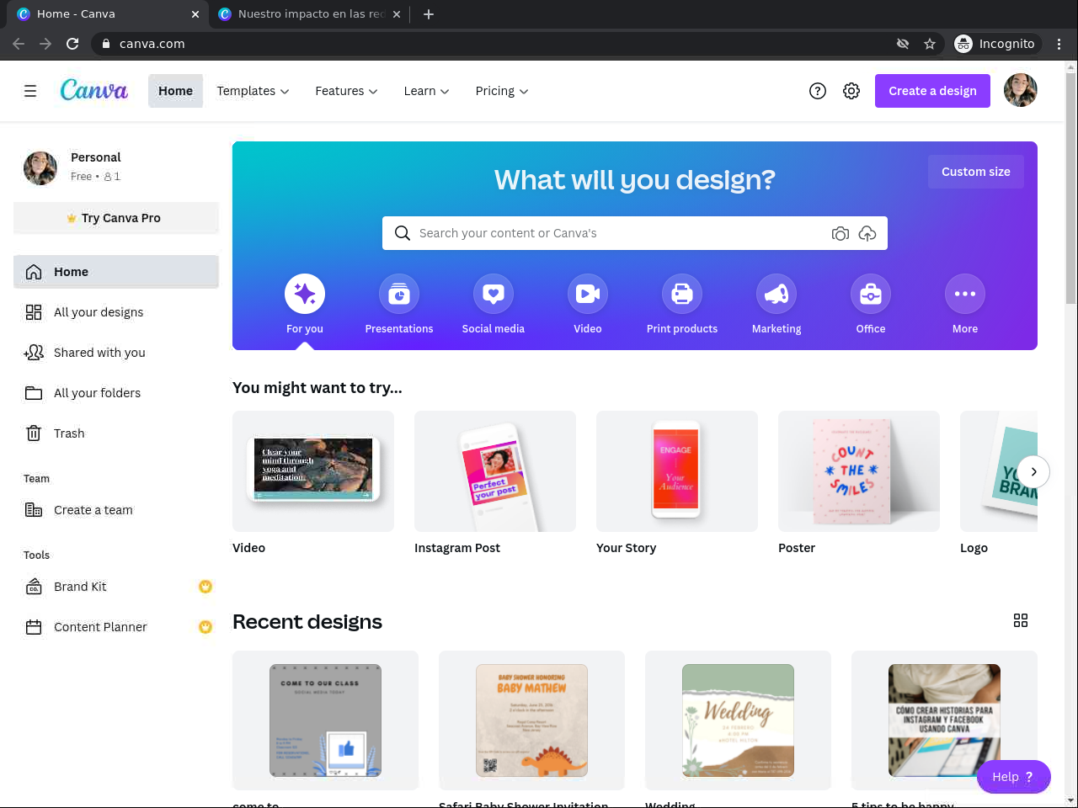This screenshot has height=808, width=1078.
Task: Open the Settings gear icon
Action: pos(851,91)
